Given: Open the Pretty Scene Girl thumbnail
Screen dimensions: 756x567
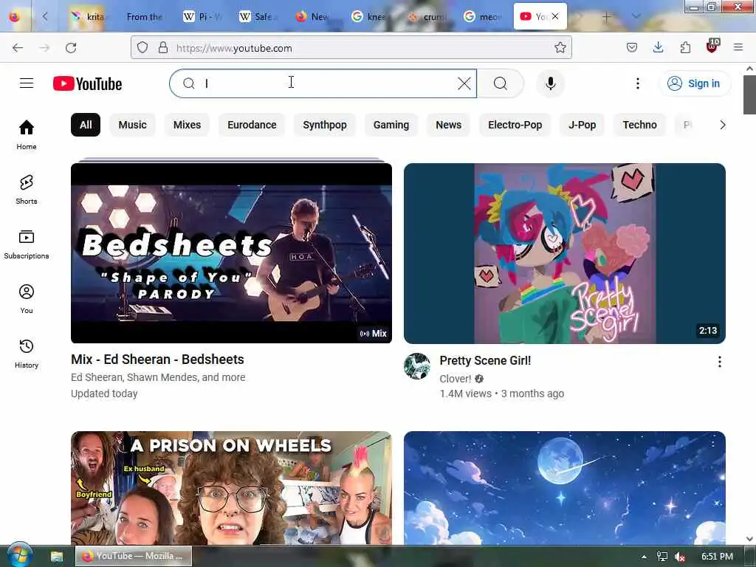Looking at the screenshot, I should 565,253.
